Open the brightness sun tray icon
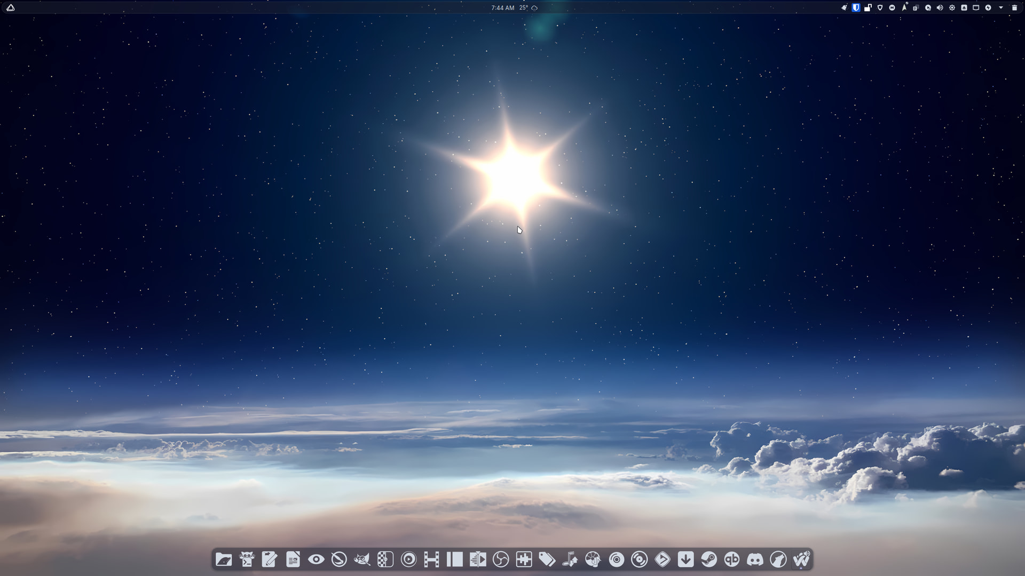This screenshot has height=576, width=1025. coord(952,7)
